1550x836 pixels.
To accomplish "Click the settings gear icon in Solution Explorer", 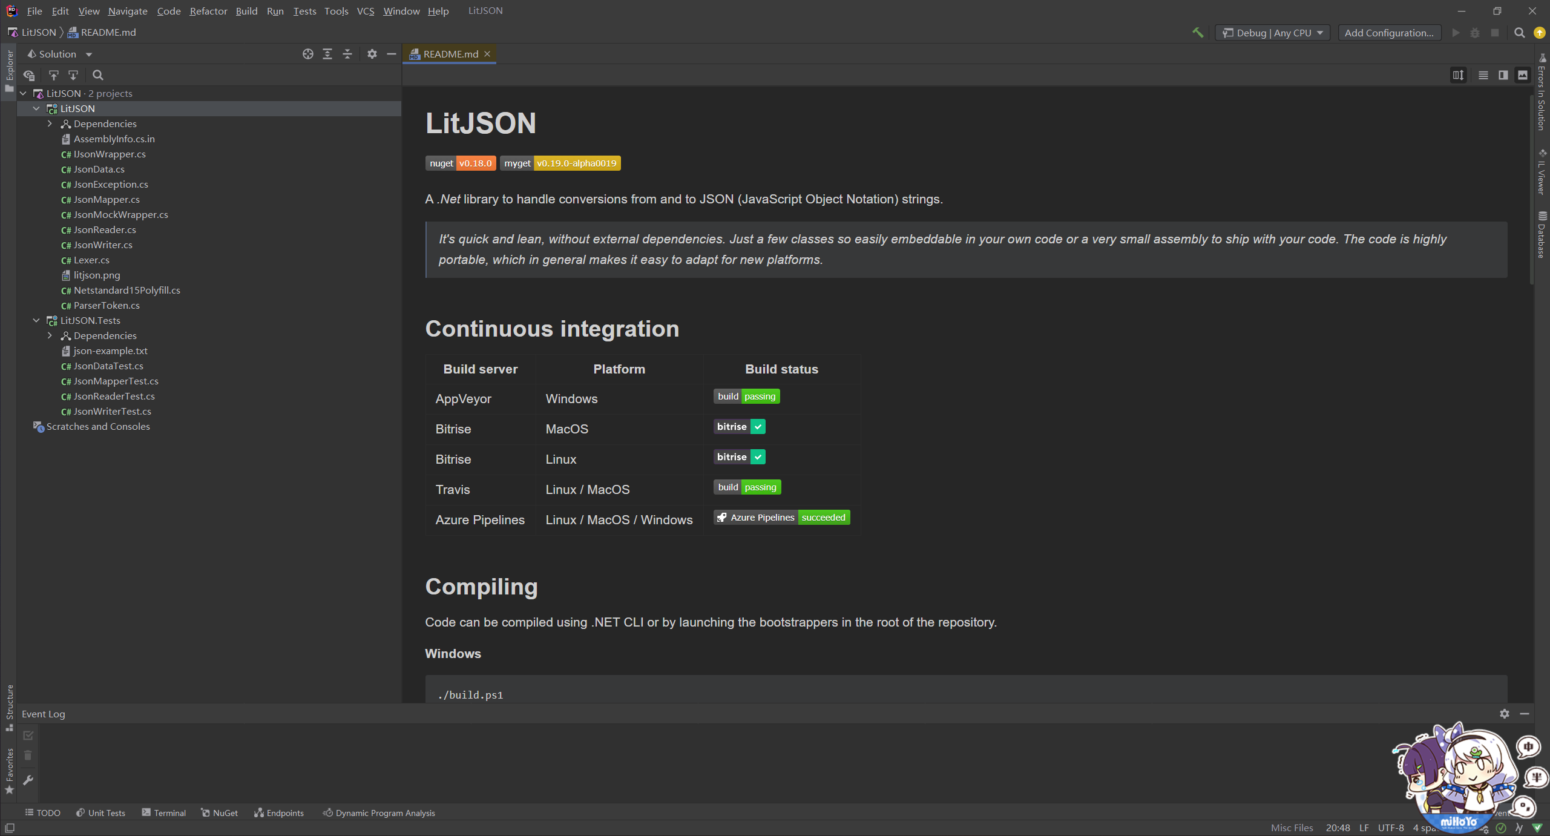I will coord(373,53).
